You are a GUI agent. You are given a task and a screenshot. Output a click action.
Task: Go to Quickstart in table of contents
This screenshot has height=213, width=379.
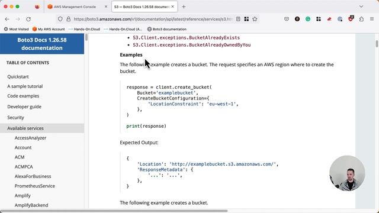pyautogui.click(x=18, y=76)
